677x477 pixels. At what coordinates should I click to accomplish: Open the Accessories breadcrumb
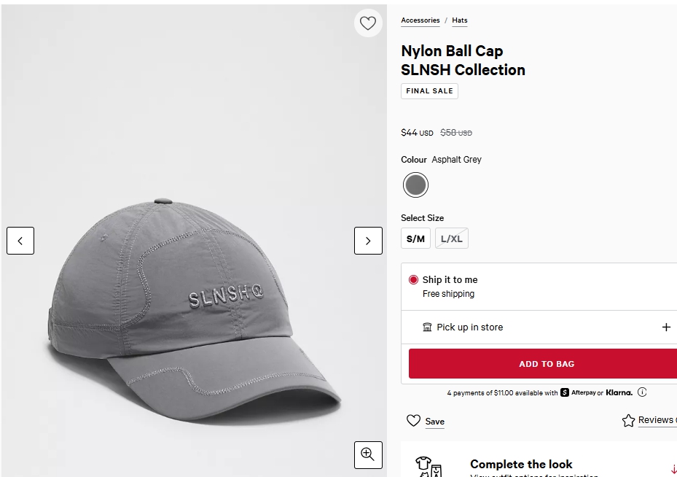420,20
